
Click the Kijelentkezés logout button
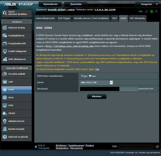click(x=50, y=4)
